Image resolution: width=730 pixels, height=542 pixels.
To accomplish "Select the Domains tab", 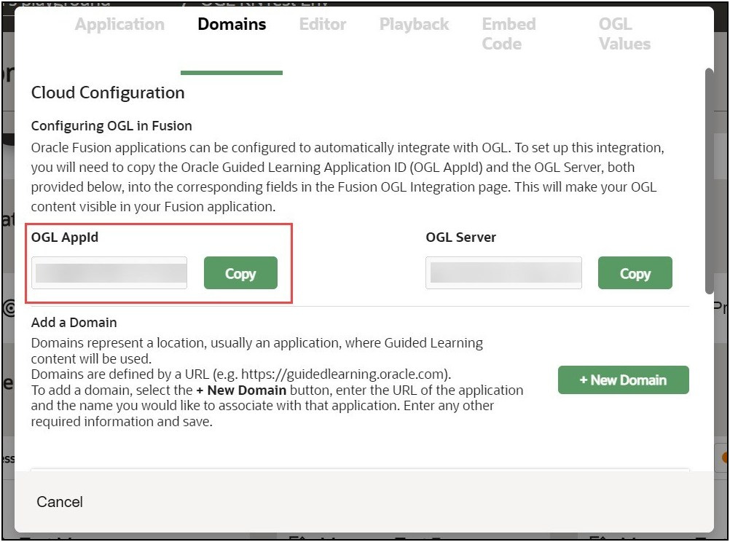I will coord(232,24).
